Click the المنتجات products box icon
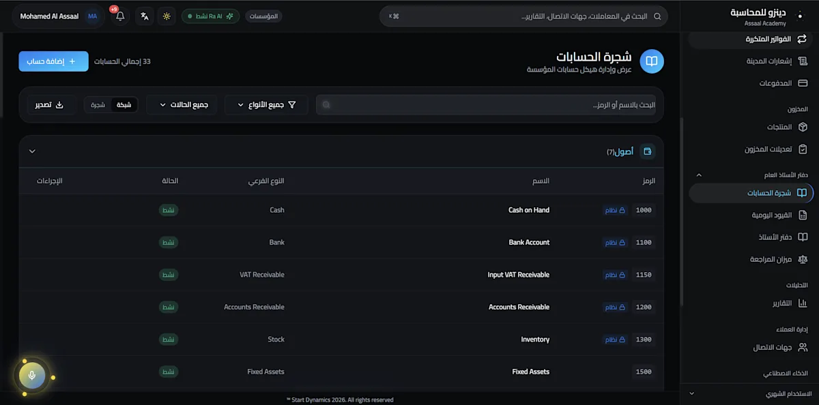 coord(803,127)
